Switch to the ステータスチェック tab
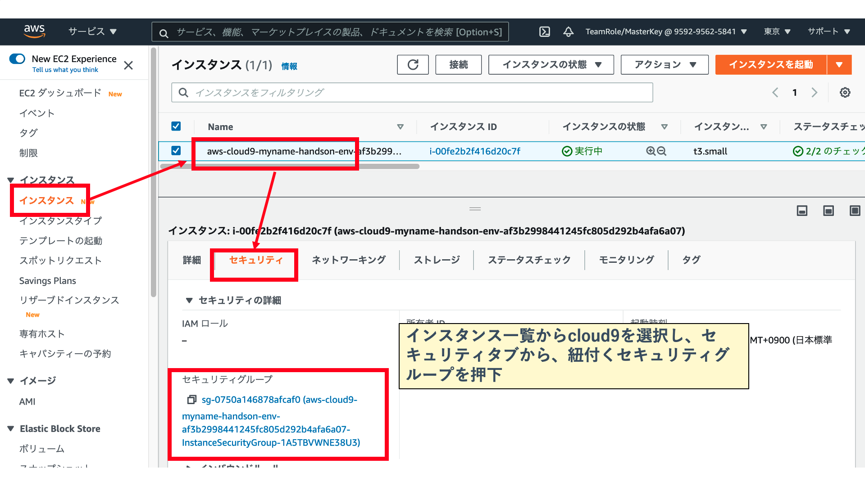 pyautogui.click(x=529, y=260)
